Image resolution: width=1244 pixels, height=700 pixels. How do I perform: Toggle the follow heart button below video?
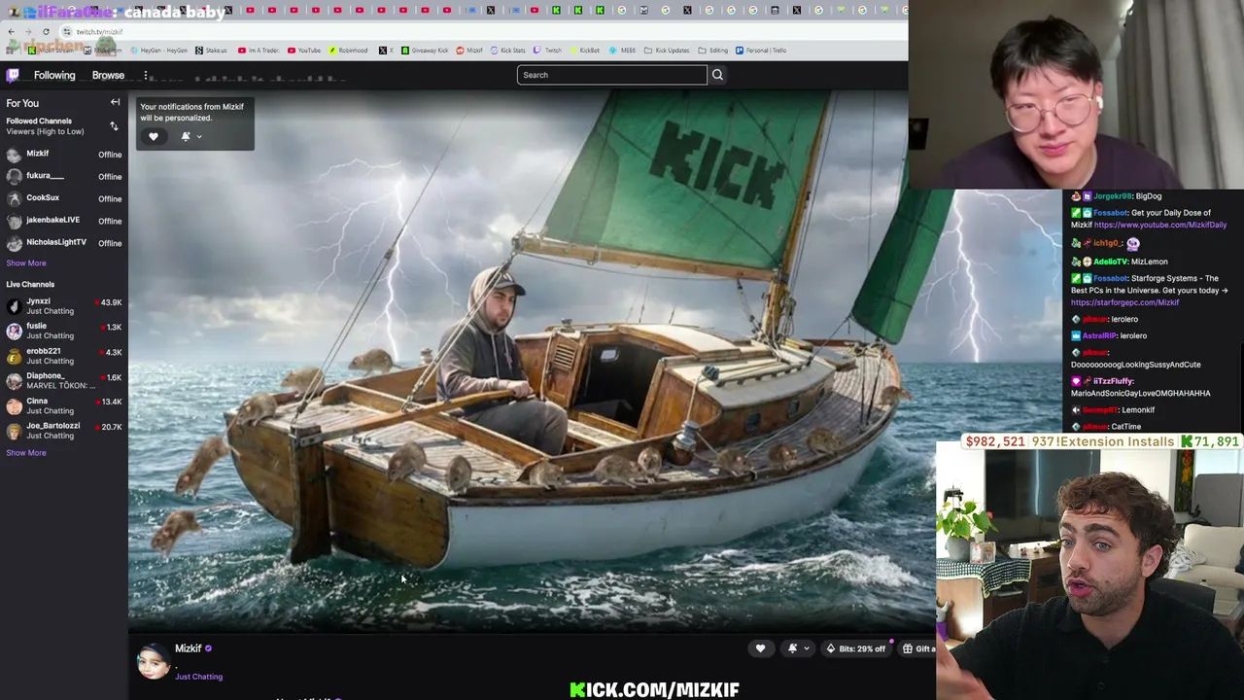click(760, 648)
